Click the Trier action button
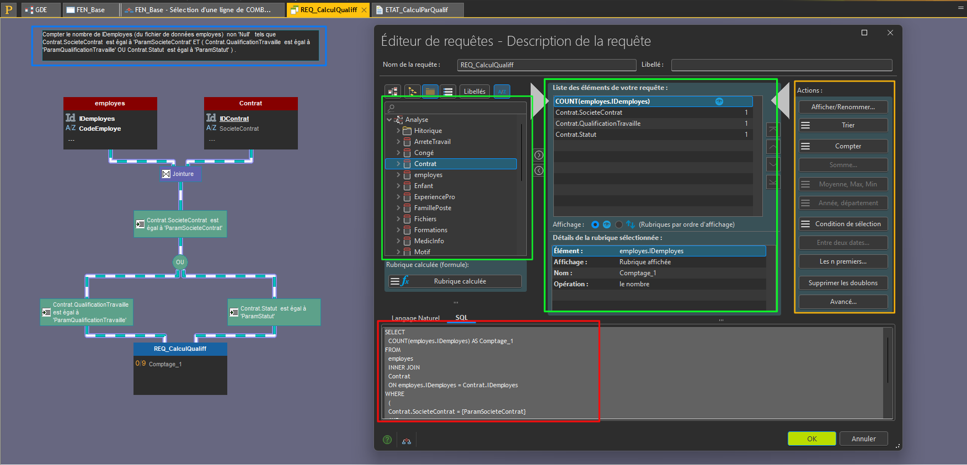Screen dimensions: 967x465 (x=843, y=125)
